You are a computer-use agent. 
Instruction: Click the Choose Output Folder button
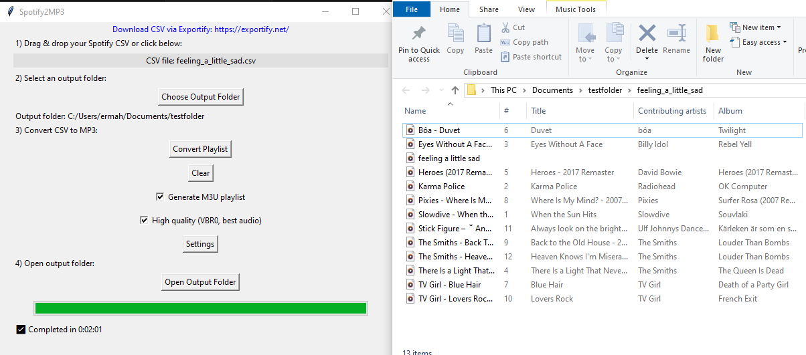coord(201,97)
